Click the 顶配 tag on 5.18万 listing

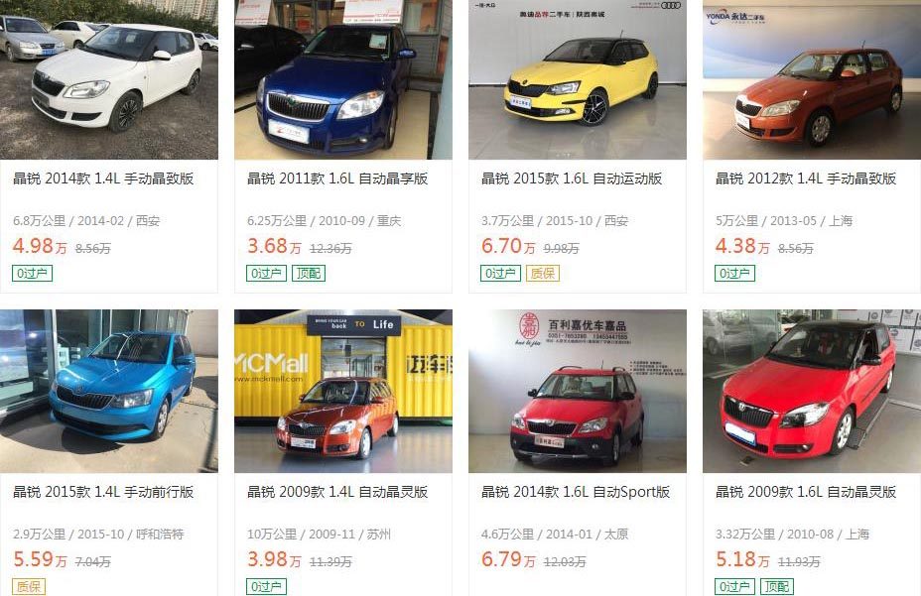(x=776, y=587)
